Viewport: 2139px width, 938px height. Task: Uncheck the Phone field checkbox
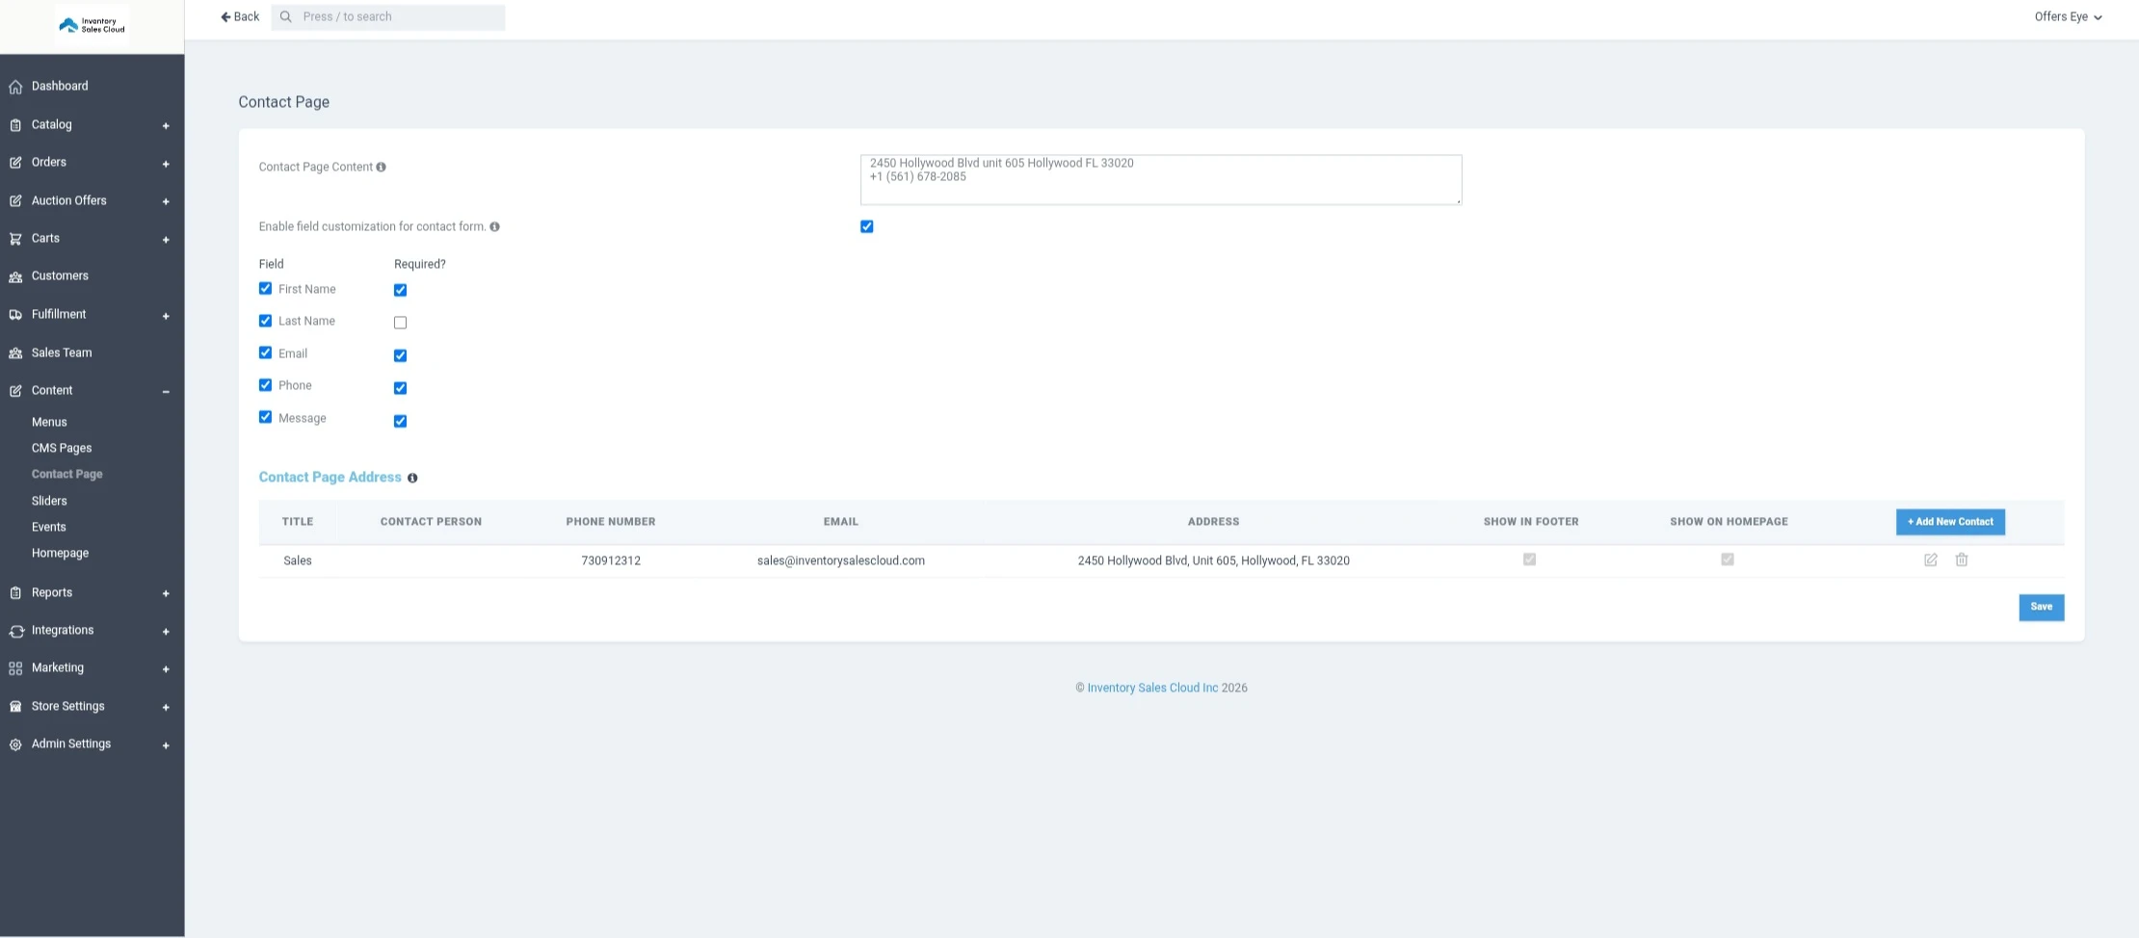pyautogui.click(x=265, y=385)
